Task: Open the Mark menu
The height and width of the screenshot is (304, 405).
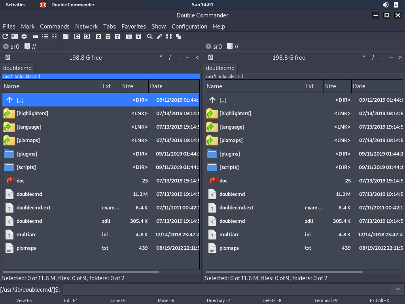Action: [28, 27]
